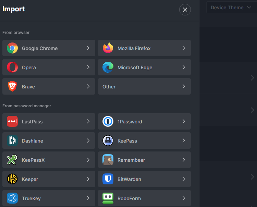This screenshot has height=207, width=257.
Task: Click the BitWarden shield icon
Action: [x=108, y=179]
